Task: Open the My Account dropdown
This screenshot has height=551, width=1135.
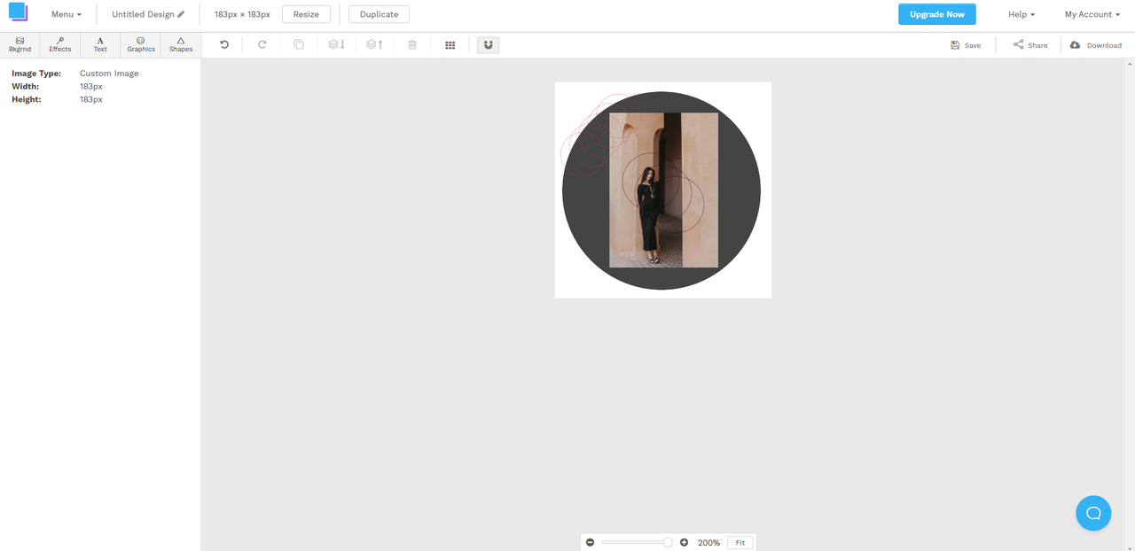Action: (1092, 15)
